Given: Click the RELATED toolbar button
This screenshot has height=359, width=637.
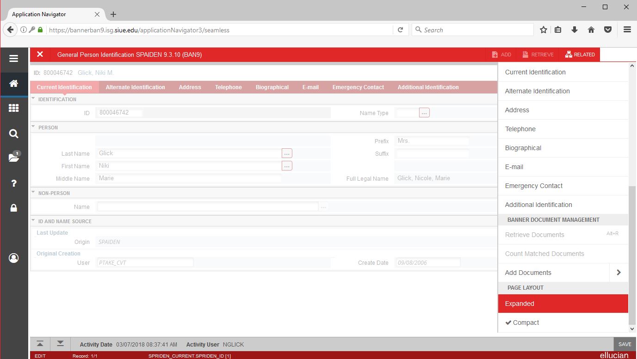Looking at the screenshot, I should coord(580,55).
